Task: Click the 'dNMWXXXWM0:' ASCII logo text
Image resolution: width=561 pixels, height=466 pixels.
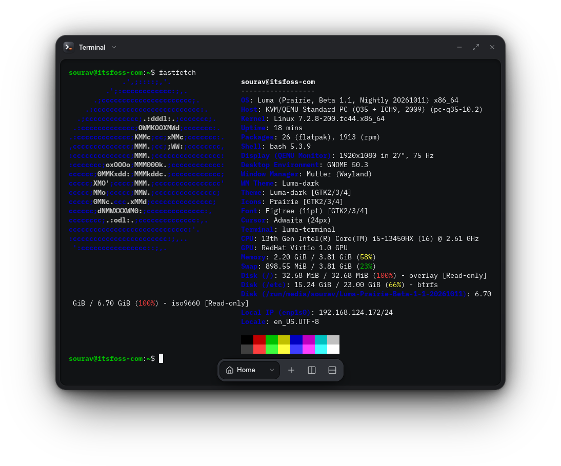Action: tap(120, 211)
